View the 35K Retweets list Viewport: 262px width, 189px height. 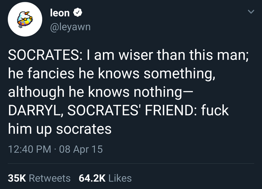pos(39,178)
